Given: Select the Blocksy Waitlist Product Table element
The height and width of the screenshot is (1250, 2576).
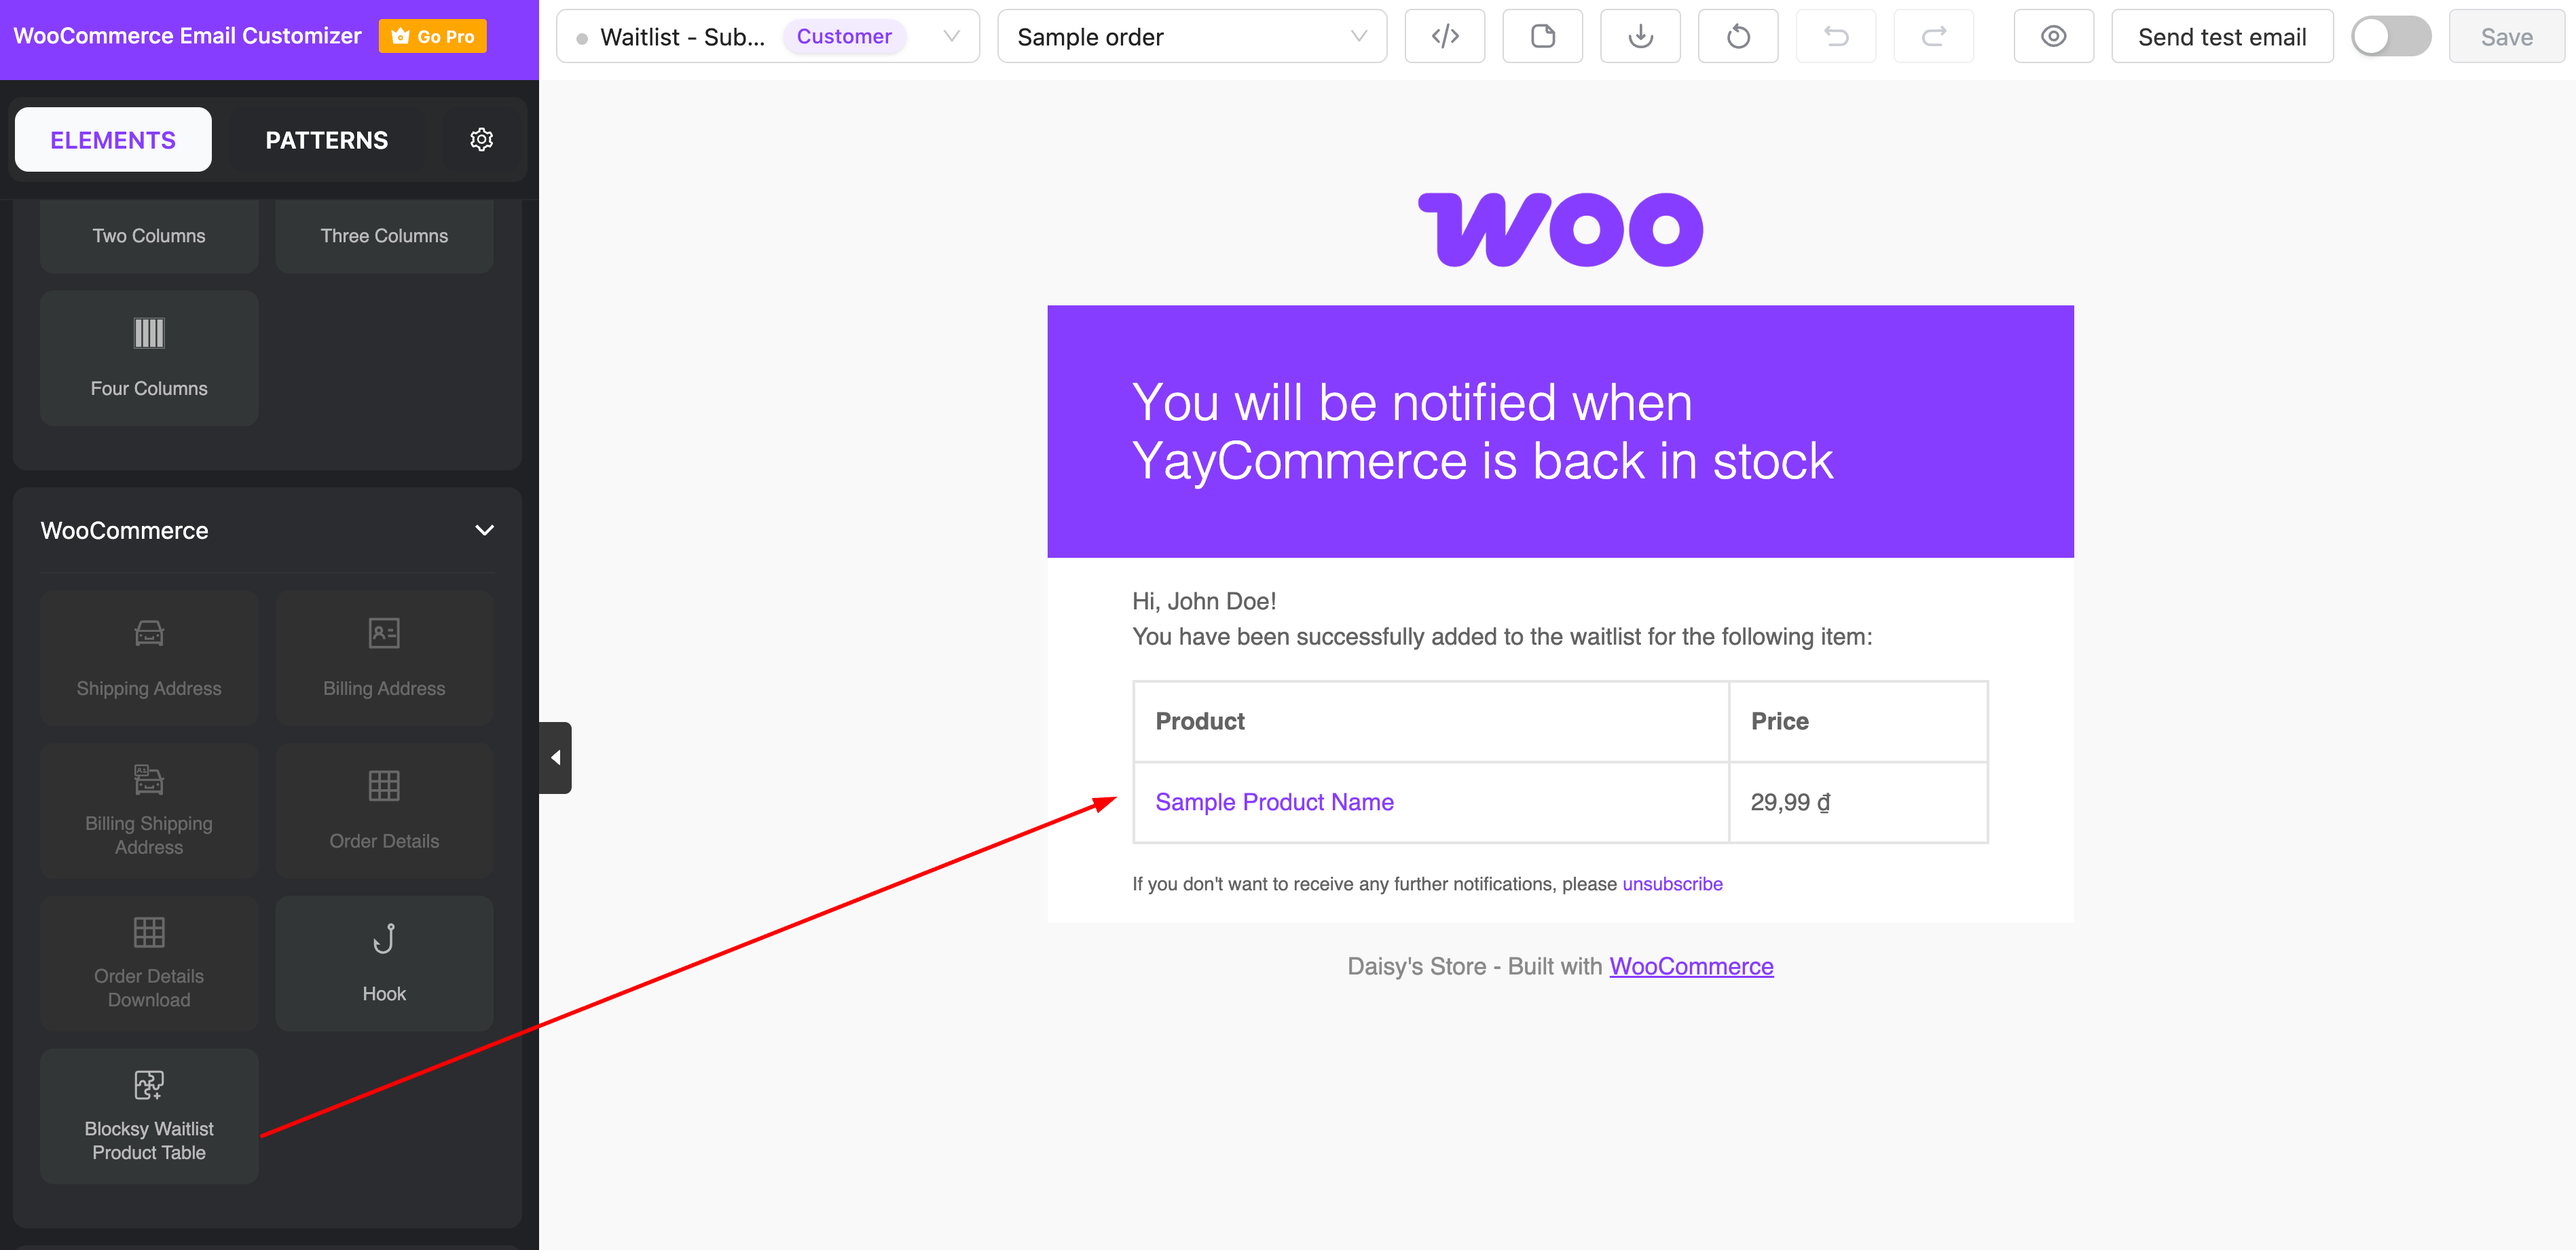Looking at the screenshot, I should tap(149, 1115).
